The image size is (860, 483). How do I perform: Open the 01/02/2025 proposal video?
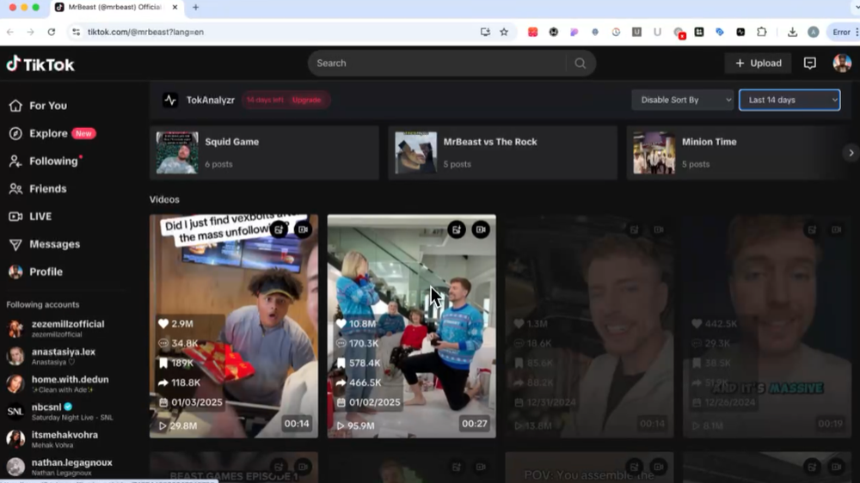pyautogui.click(x=411, y=327)
